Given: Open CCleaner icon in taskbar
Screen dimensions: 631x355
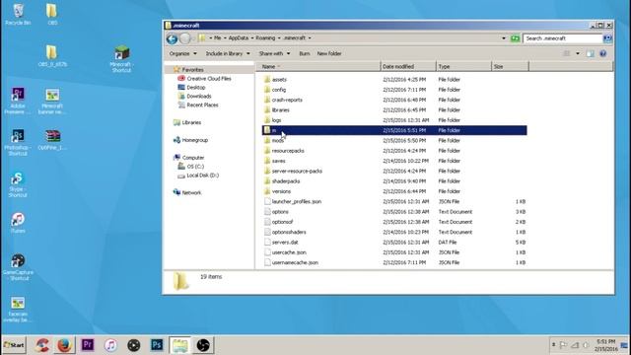Looking at the screenshot, I should pyautogui.click(x=41, y=345).
